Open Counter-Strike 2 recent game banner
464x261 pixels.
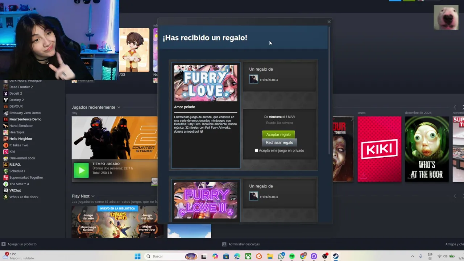click(x=115, y=138)
